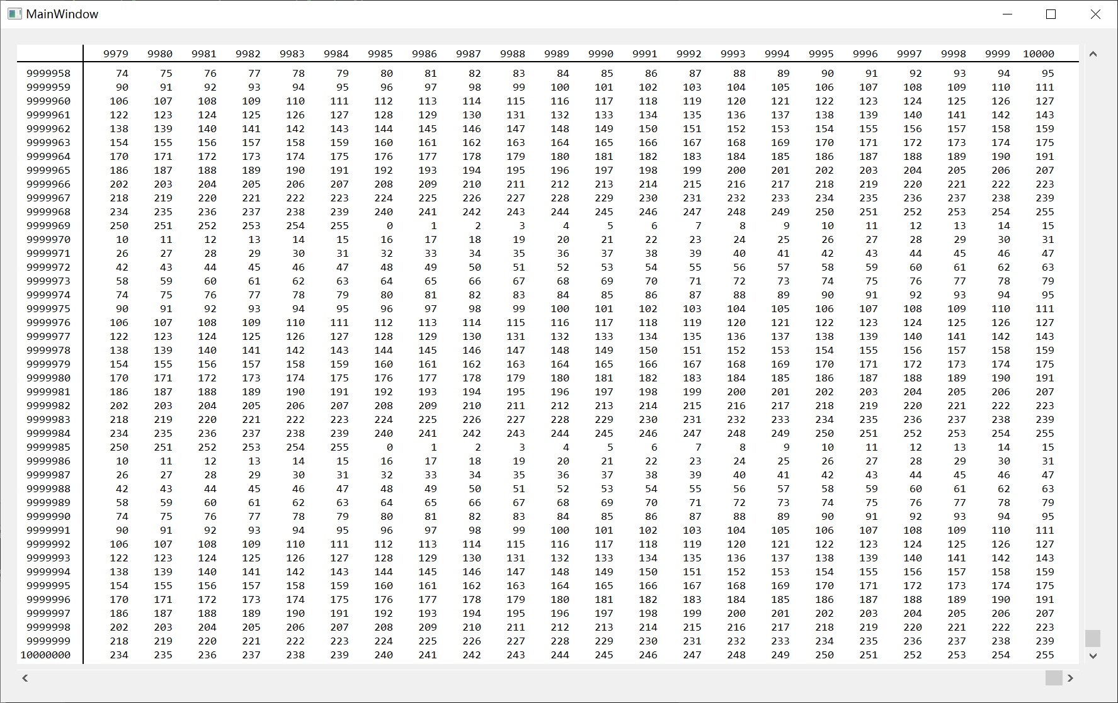
Task: Select row header 9999958
Action: pos(48,74)
